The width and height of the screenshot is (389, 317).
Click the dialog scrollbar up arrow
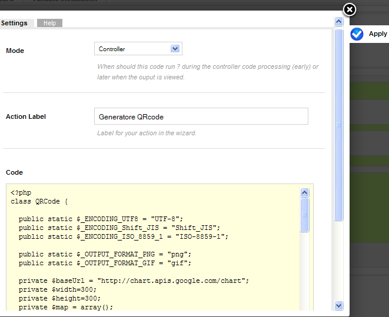tap(338, 22)
